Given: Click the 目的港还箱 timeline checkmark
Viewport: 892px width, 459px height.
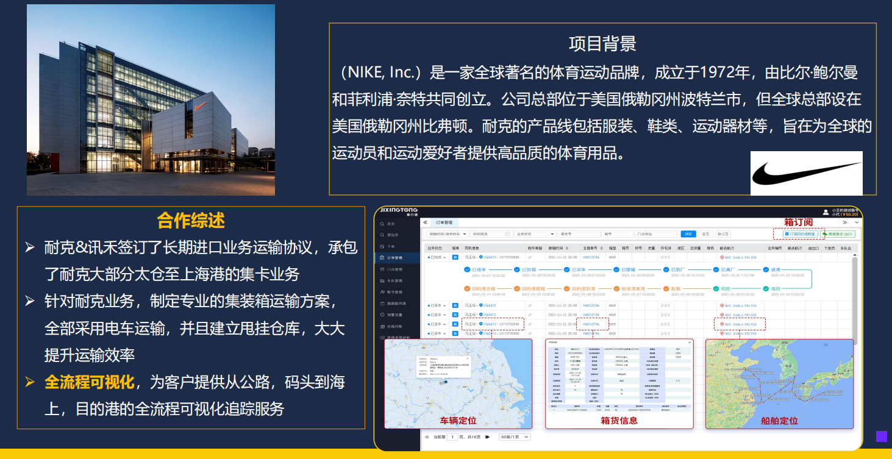Looking at the screenshot, I should point(467,289).
